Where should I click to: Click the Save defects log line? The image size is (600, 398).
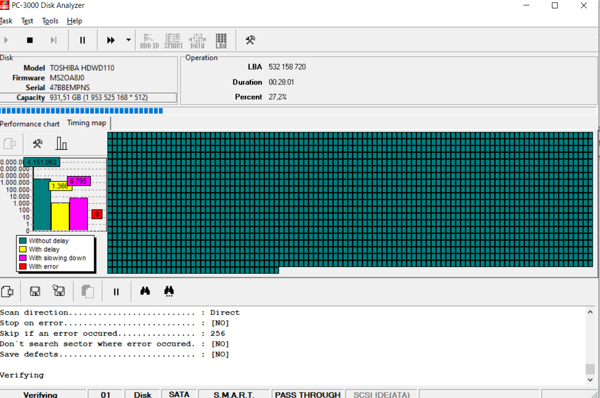pyautogui.click(x=114, y=354)
